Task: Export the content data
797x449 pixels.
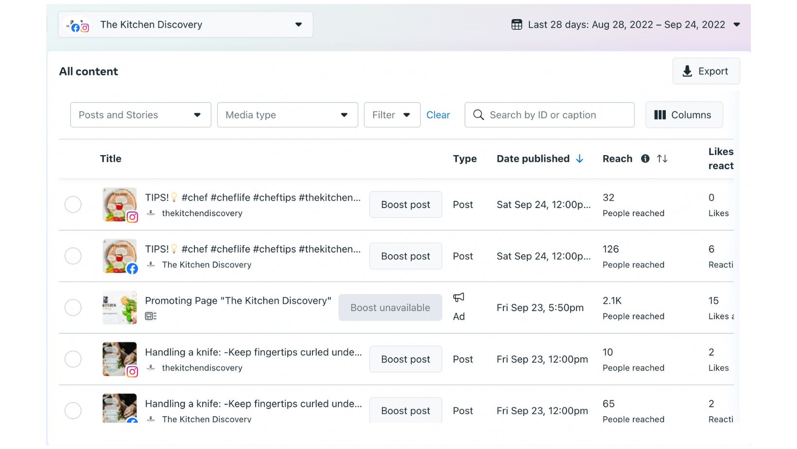Action: tap(706, 71)
